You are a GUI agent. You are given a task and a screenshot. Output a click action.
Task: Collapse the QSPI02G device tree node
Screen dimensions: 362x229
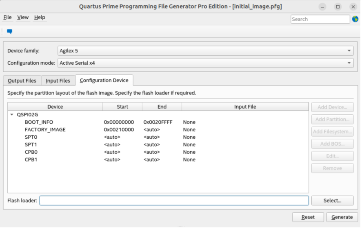pos(12,115)
